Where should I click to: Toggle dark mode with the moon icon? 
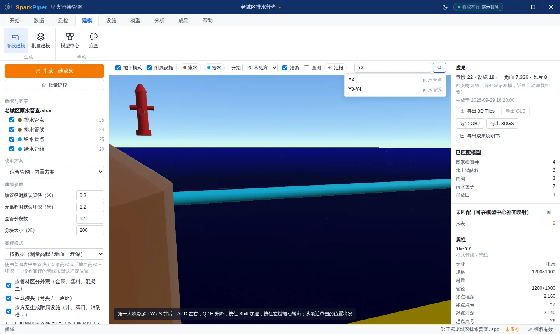coord(445,7)
